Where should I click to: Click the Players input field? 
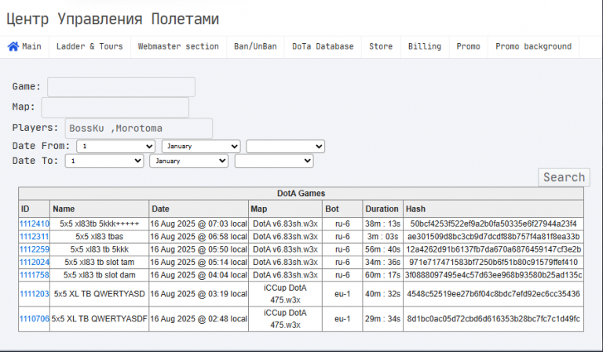point(139,129)
